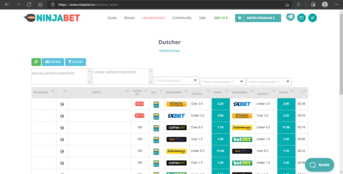The width and height of the screenshot is (343, 174).
Task: Open the Ayuda help chat button
Action: pos(320,165)
